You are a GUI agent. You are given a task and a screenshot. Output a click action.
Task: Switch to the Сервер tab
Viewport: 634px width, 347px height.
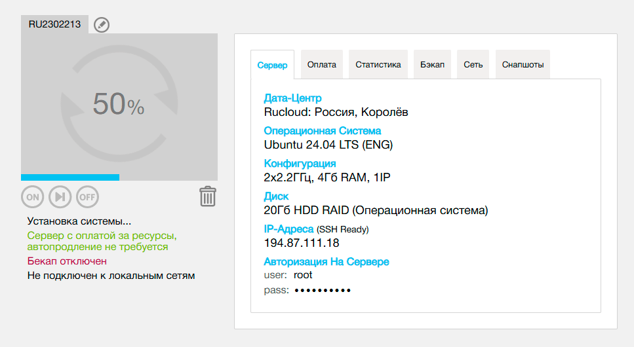(x=272, y=65)
